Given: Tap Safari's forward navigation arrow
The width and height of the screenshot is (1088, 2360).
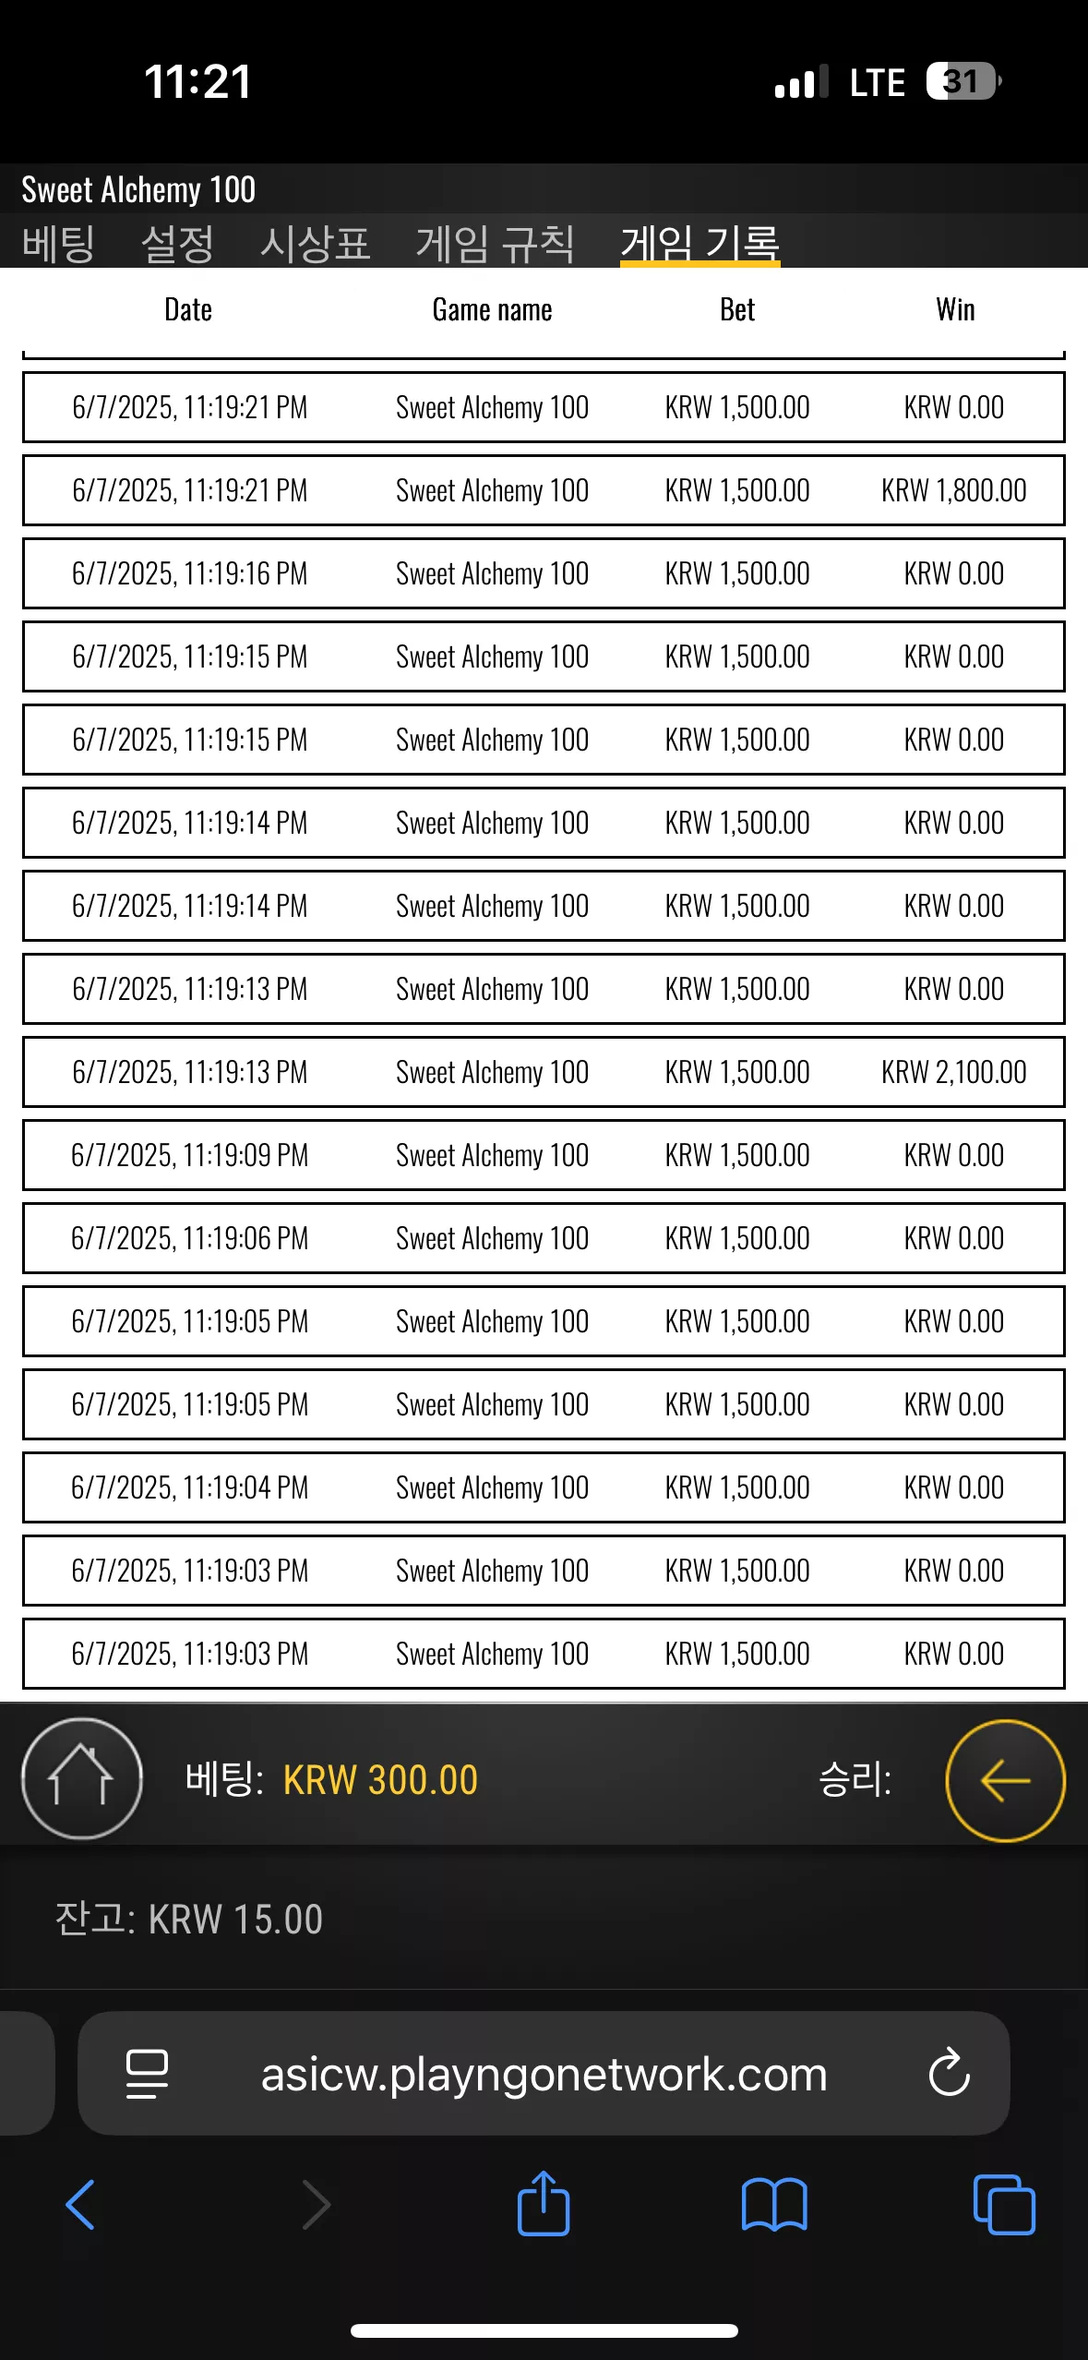Looking at the screenshot, I should [316, 2205].
